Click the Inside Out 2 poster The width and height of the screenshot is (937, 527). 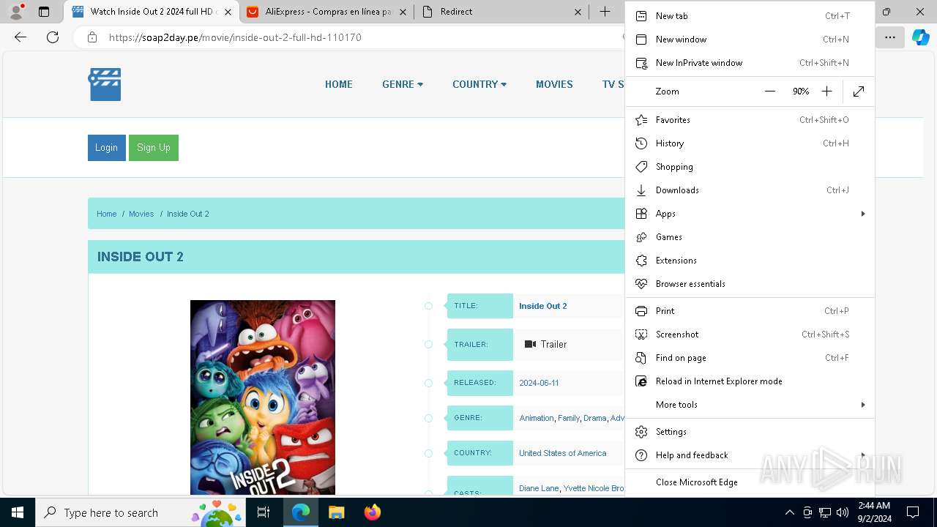263,397
